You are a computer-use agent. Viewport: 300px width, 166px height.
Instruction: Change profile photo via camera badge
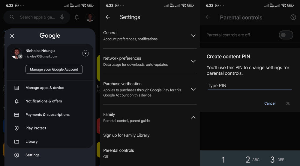20,56
